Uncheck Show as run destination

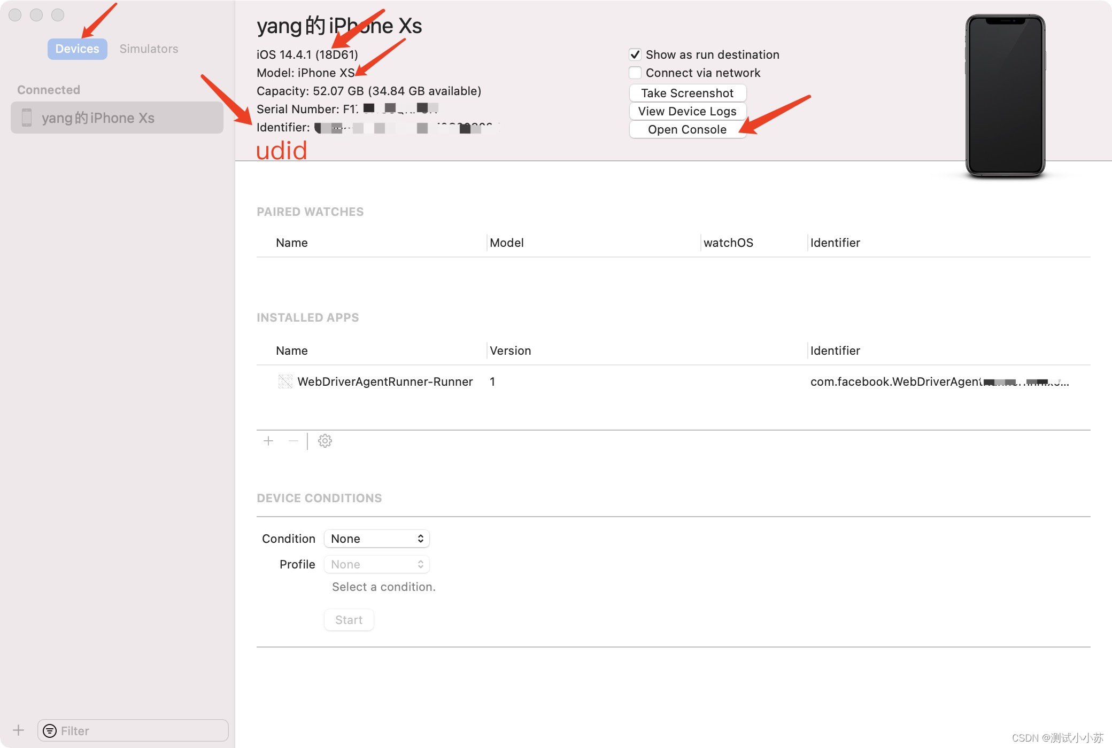(x=635, y=54)
